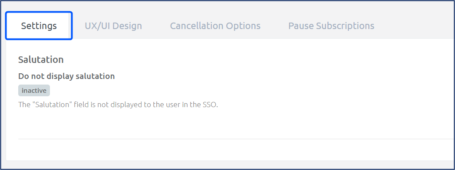Screen dimensions: 455x170
Task: Open the Settings tab
Action: coord(39,26)
